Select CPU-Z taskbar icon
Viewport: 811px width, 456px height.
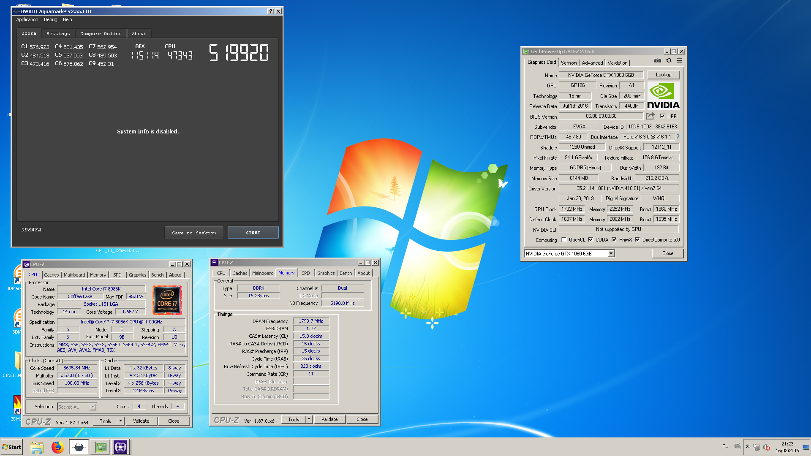pyautogui.click(x=120, y=447)
